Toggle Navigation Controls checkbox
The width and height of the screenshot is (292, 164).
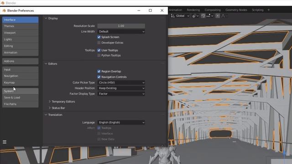(x=99, y=77)
